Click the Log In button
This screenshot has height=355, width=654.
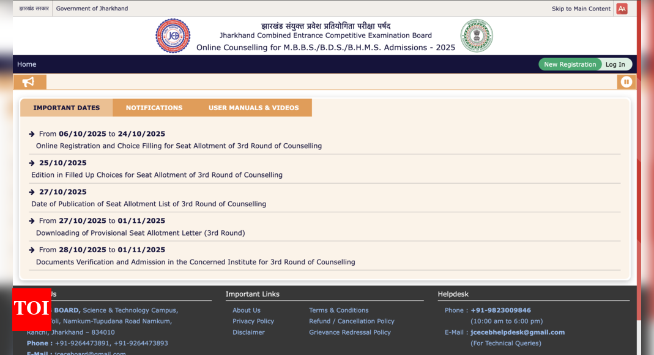tap(615, 64)
